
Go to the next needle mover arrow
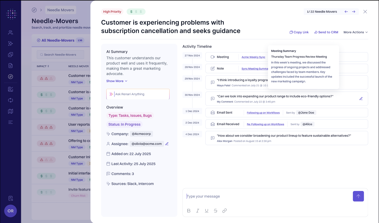click(354, 12)
